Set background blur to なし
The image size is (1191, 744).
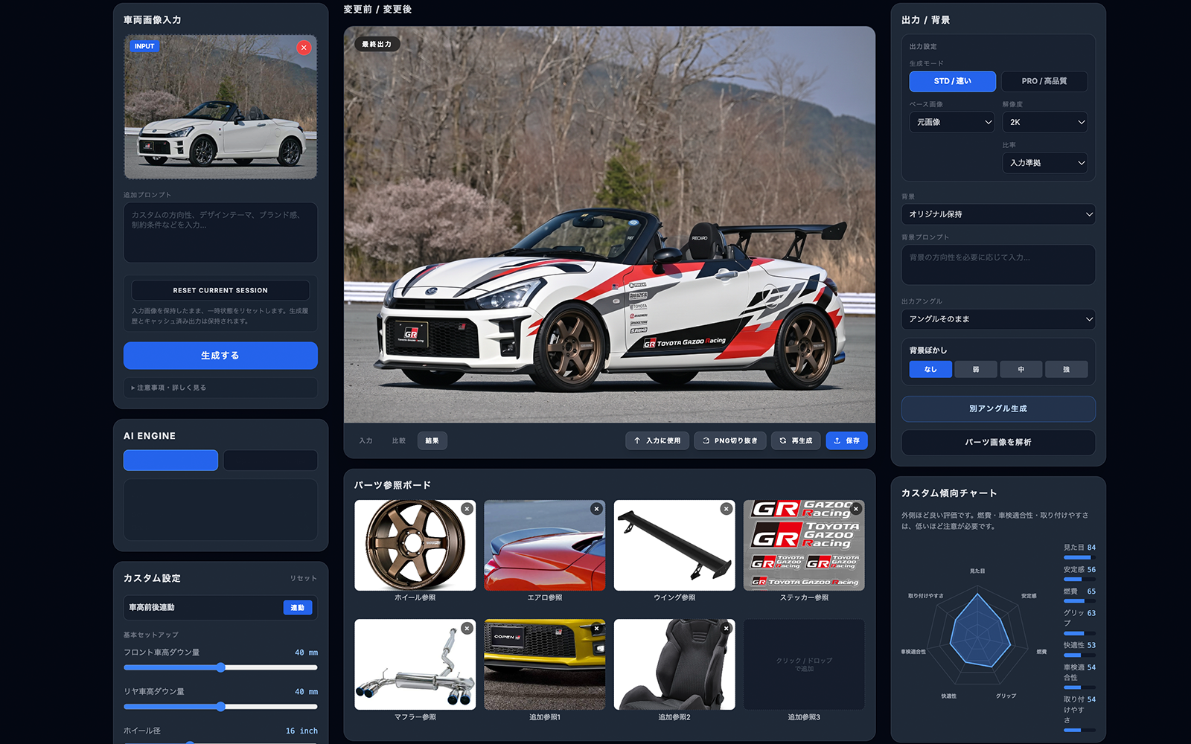[930, 369]
